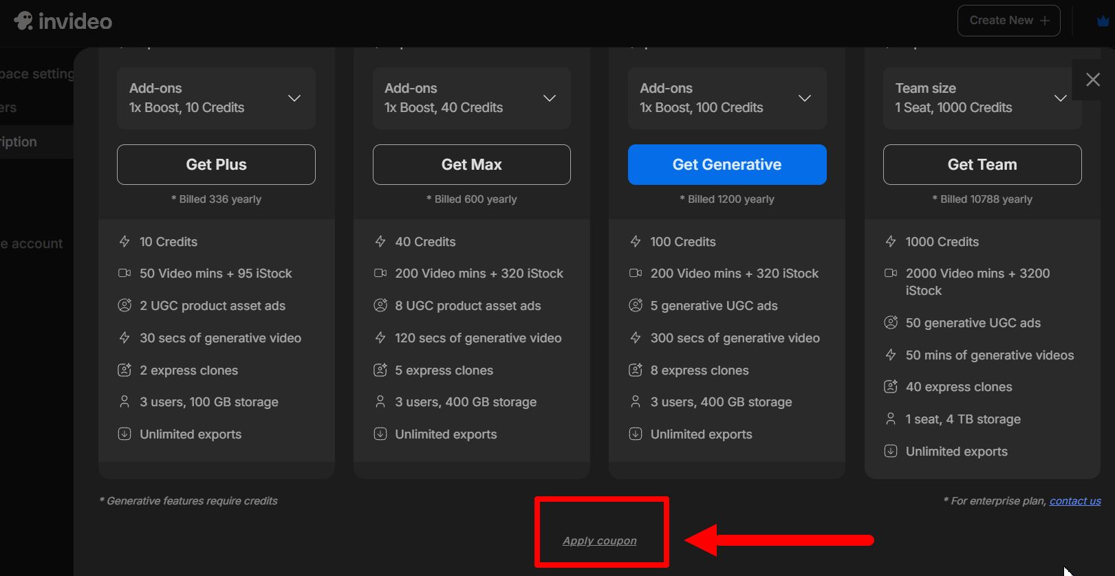
Task: Click the download icon in the Plus plan
Action: coord(125,434)
